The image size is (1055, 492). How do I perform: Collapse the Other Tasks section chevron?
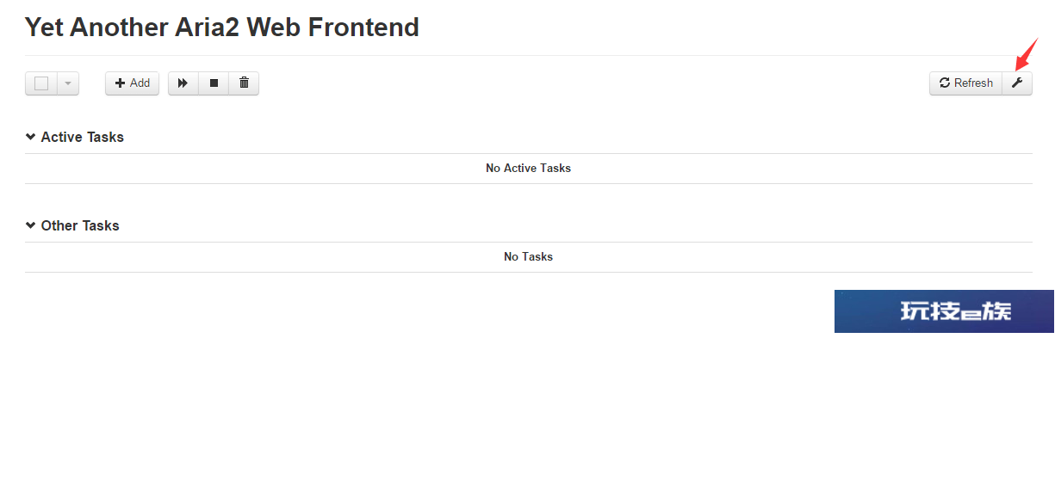31,225
